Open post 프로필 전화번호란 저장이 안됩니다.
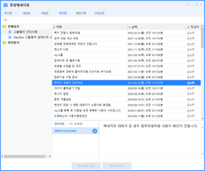 pyautogui.click(x=126, y=44)
